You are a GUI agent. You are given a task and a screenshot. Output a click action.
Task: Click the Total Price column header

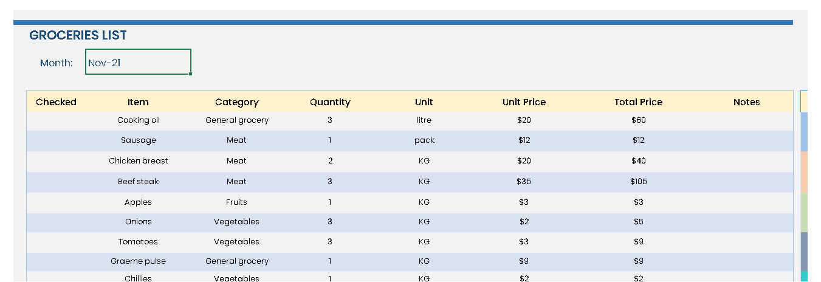click(638, 102)
